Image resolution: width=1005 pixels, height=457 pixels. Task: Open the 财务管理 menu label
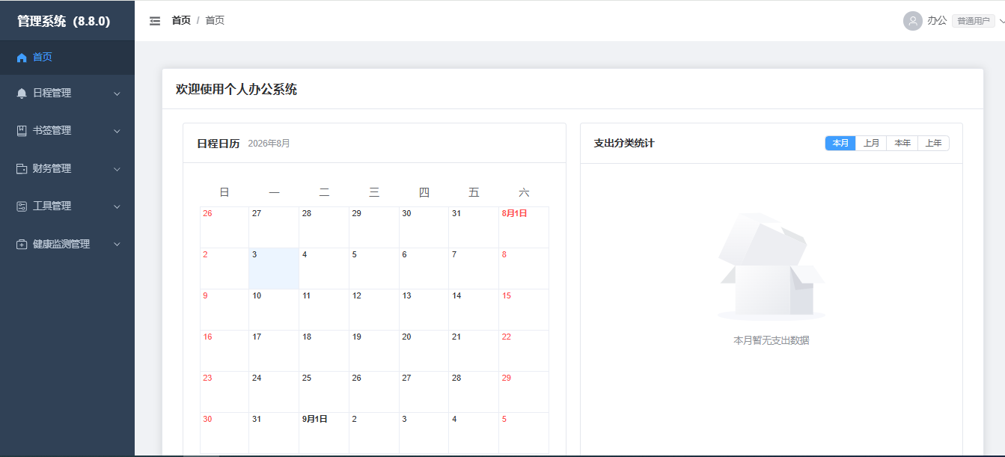[x=52, y=169]
